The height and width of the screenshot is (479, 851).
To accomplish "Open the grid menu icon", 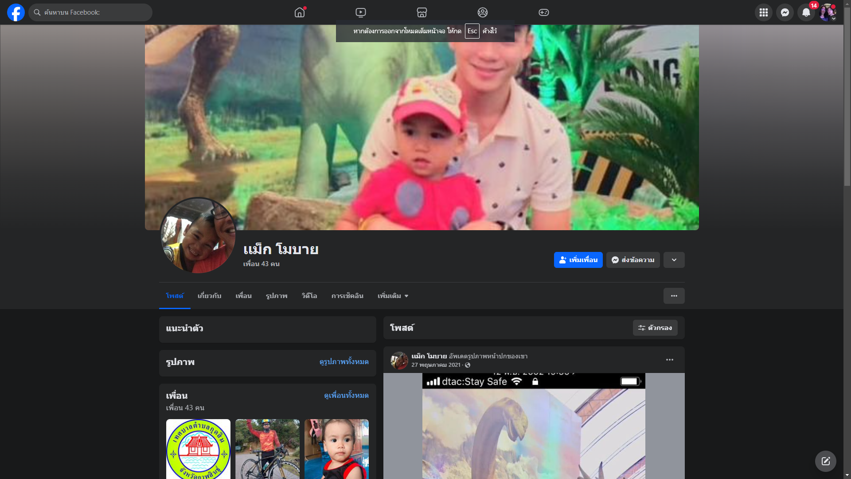I will tap(763, 12).
